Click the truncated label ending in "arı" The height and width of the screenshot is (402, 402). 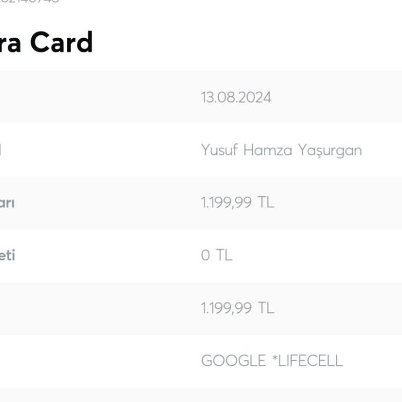coord(7,203)
